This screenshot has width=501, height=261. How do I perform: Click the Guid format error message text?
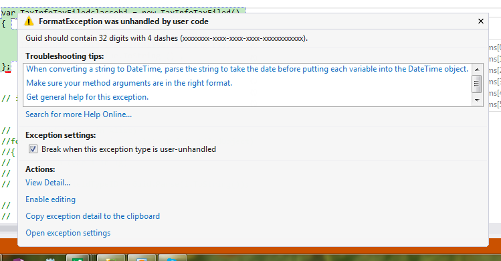click(167, 38)
